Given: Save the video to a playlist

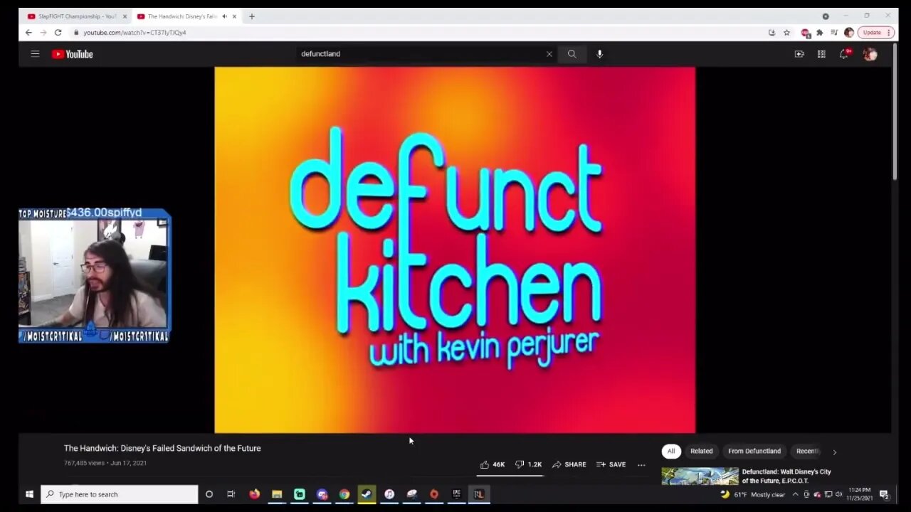Looking at the screenshot, I should pos(611,464).
